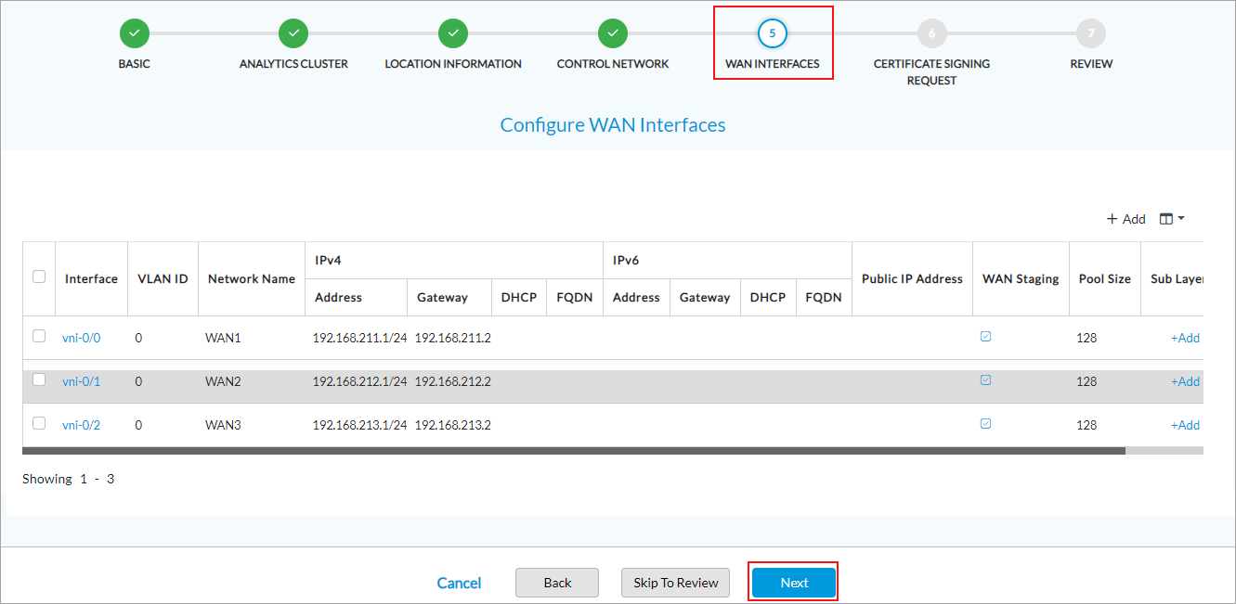Disable WAN Staging for the WAN1 interface
The image size is (1236, 604).
pos(985,336)
